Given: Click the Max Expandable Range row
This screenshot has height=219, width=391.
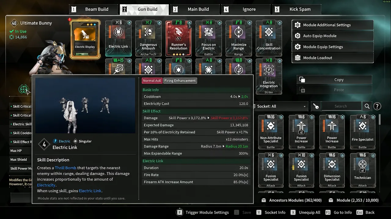Looking at the screenshot, I should tap(196, 153).
